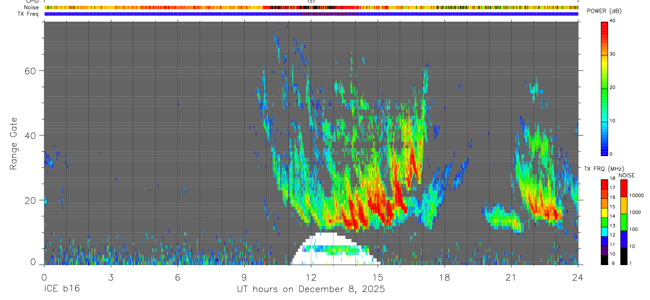Click the 100 noise tick label
This screenshot has height=300, width=650.
[x=634, y=229]
